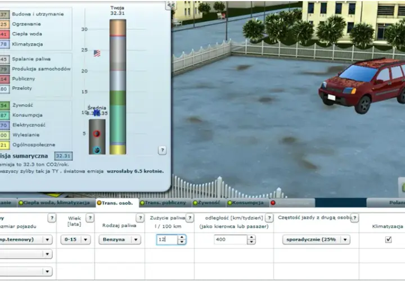Increase fuel consumption with up arrow
Screen dimensions: 405x281
pos(182,237)
